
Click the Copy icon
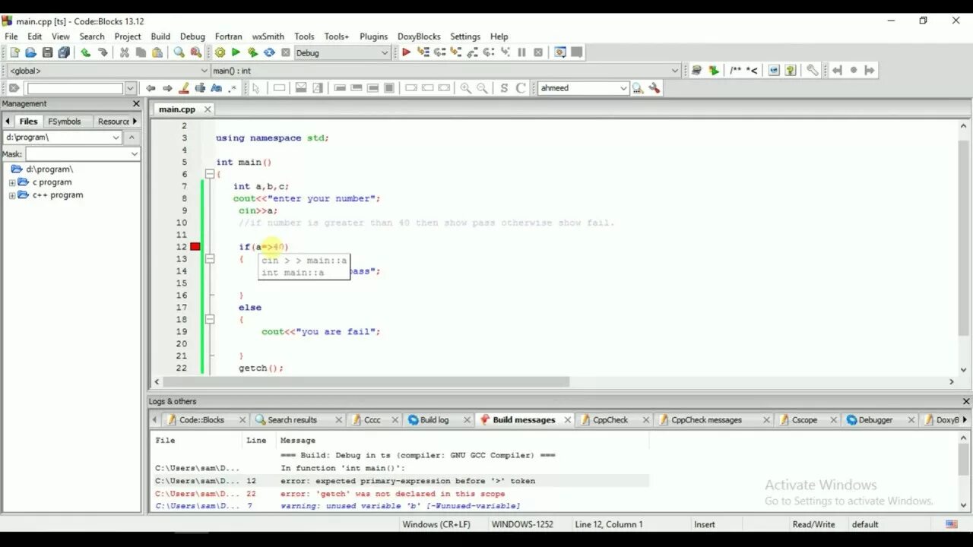click(x=141, y=52)
